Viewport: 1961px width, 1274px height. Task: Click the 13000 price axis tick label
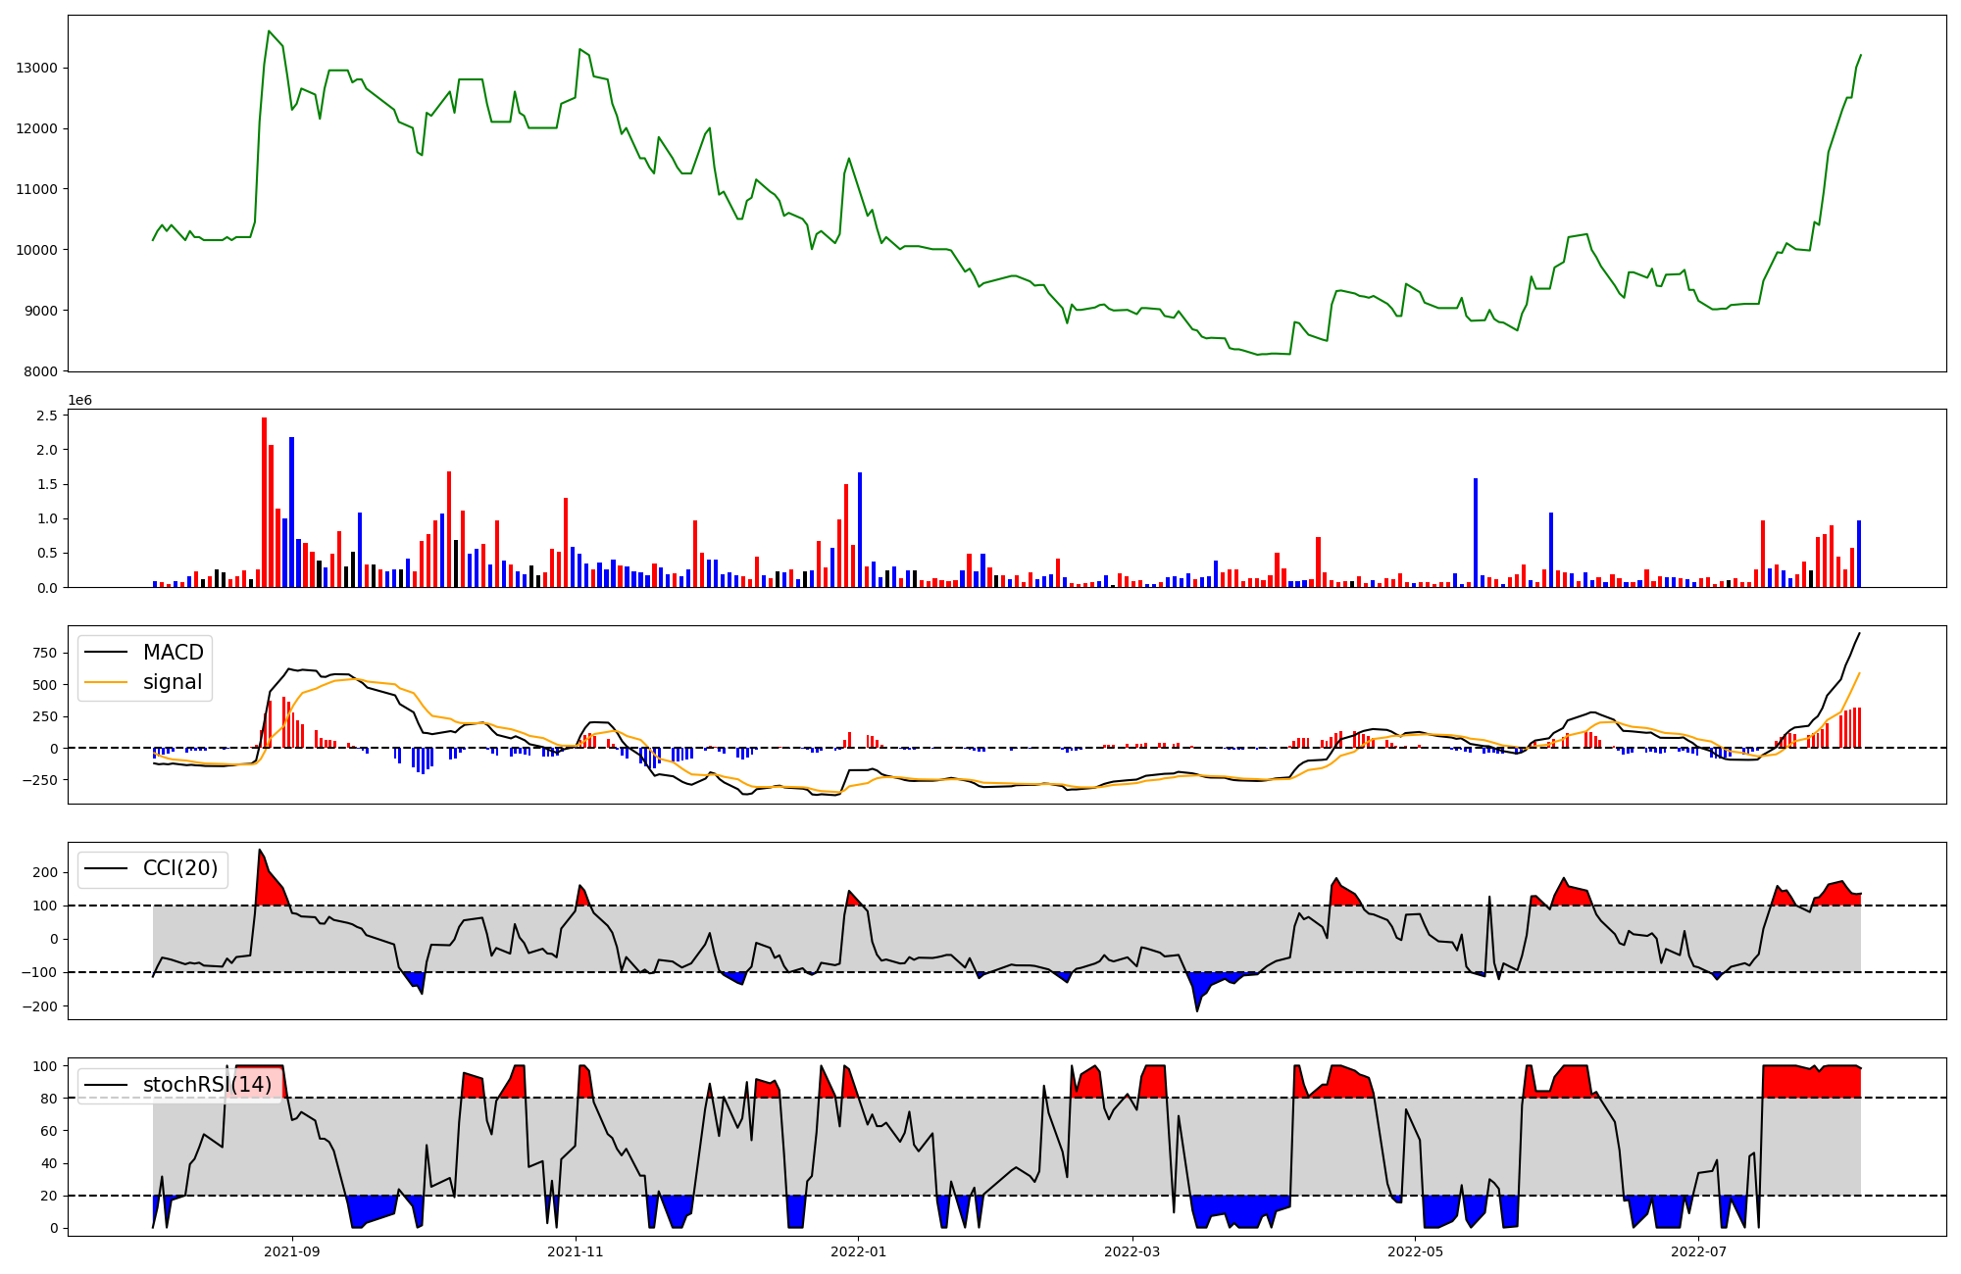click(x=37, y=69)
